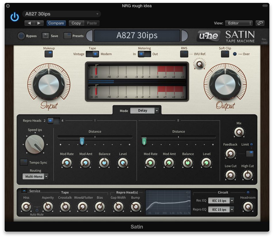Open the Presets browser button
274x238 pixels.
(67, 36)
